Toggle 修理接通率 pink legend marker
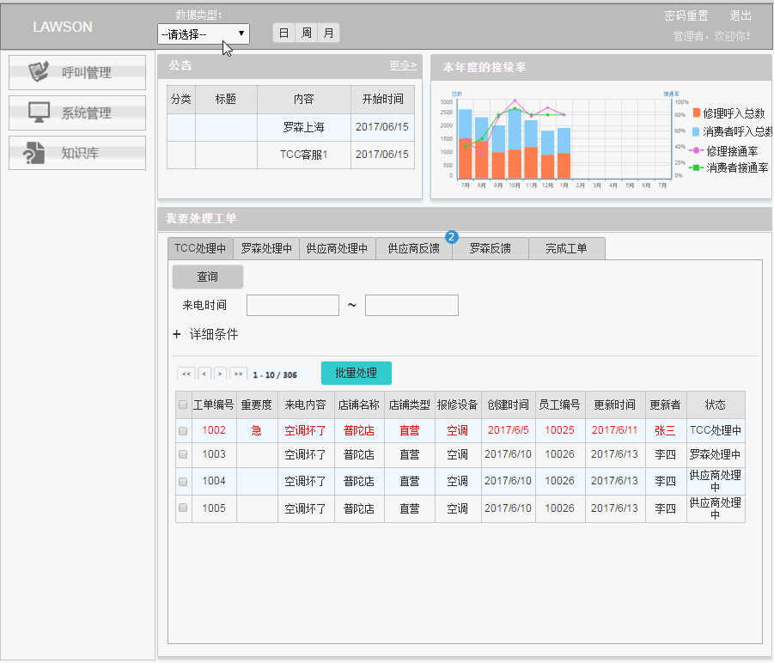 tap(696, 150)
